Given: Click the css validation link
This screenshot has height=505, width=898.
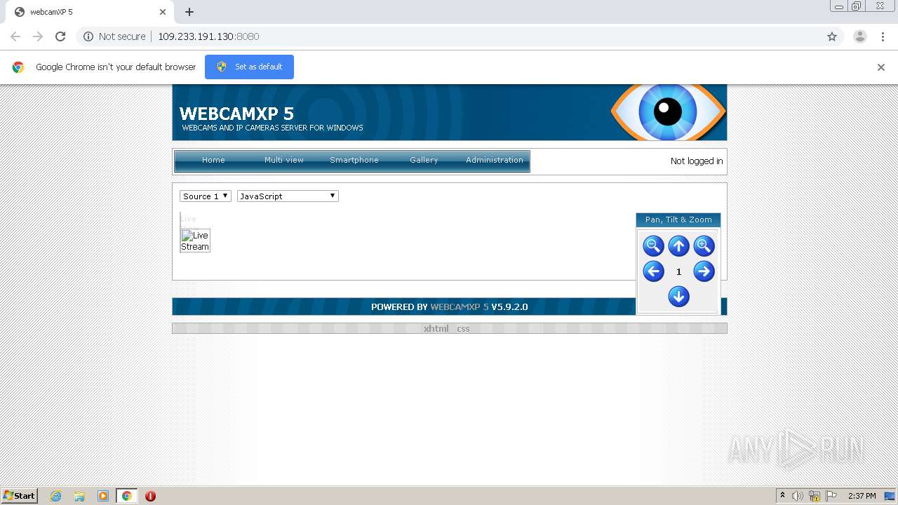Looking at the screenshot, I should 463,328.
